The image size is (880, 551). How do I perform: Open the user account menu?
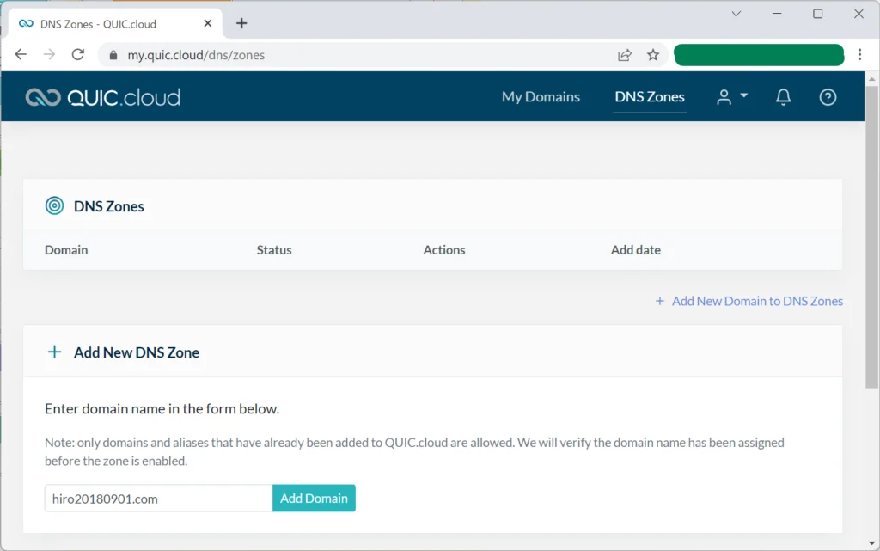pos(732,97)
